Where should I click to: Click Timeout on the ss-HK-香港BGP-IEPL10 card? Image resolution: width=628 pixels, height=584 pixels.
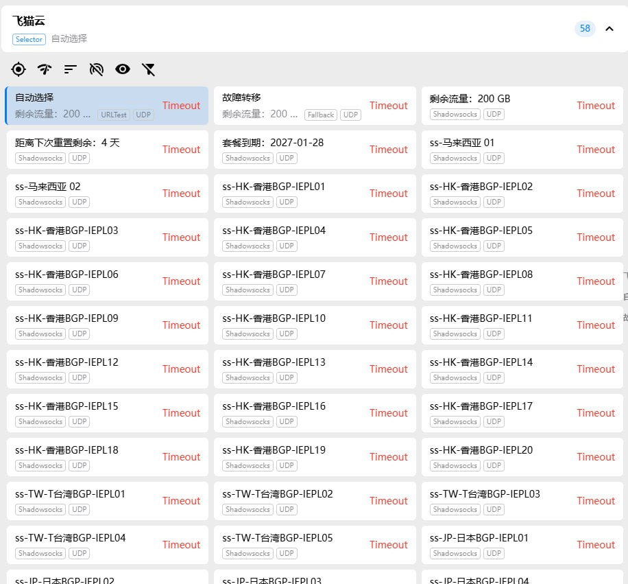tap(388, 325)
